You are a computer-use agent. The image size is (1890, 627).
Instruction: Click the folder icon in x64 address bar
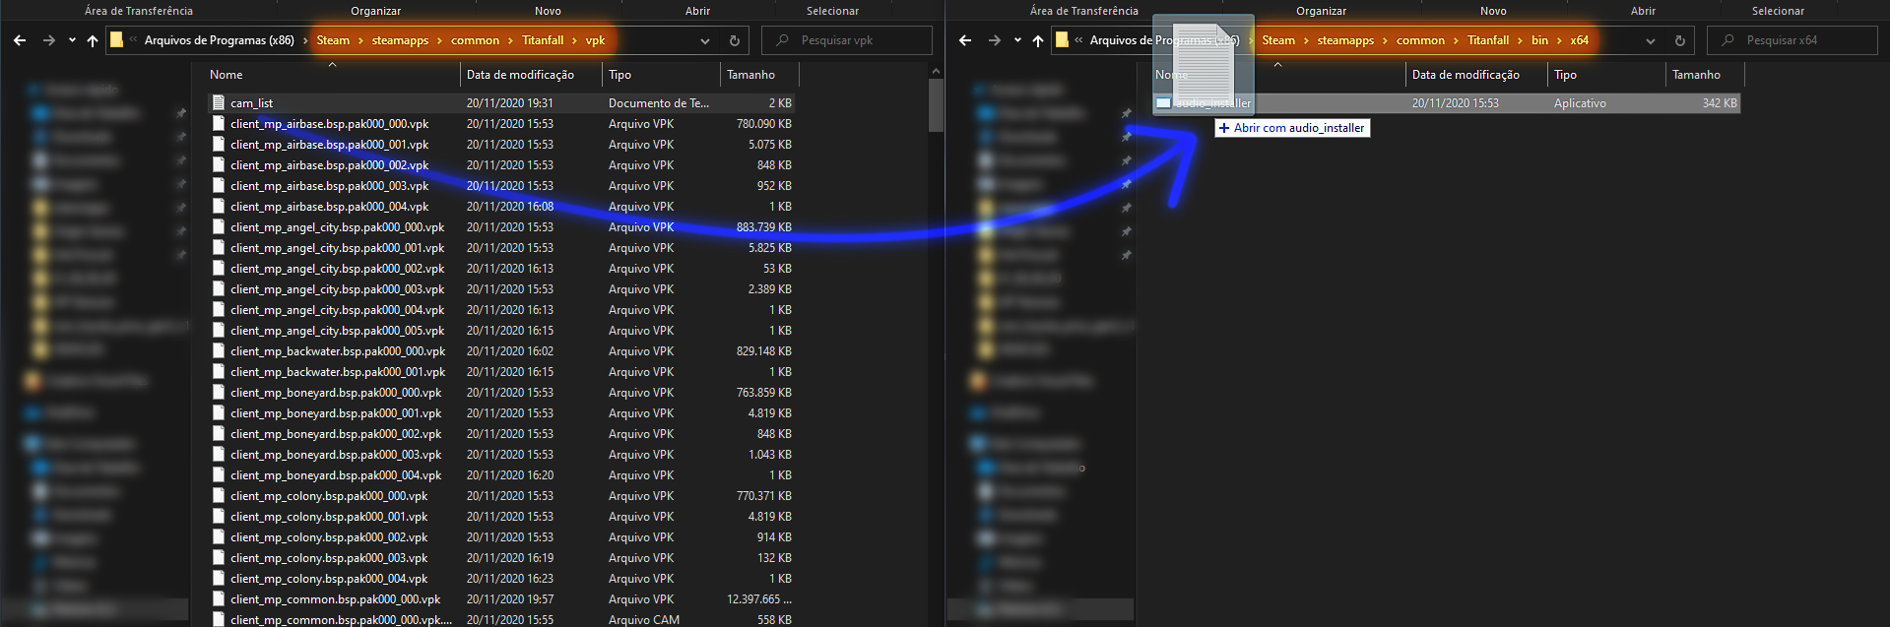tap(1062, 40)
